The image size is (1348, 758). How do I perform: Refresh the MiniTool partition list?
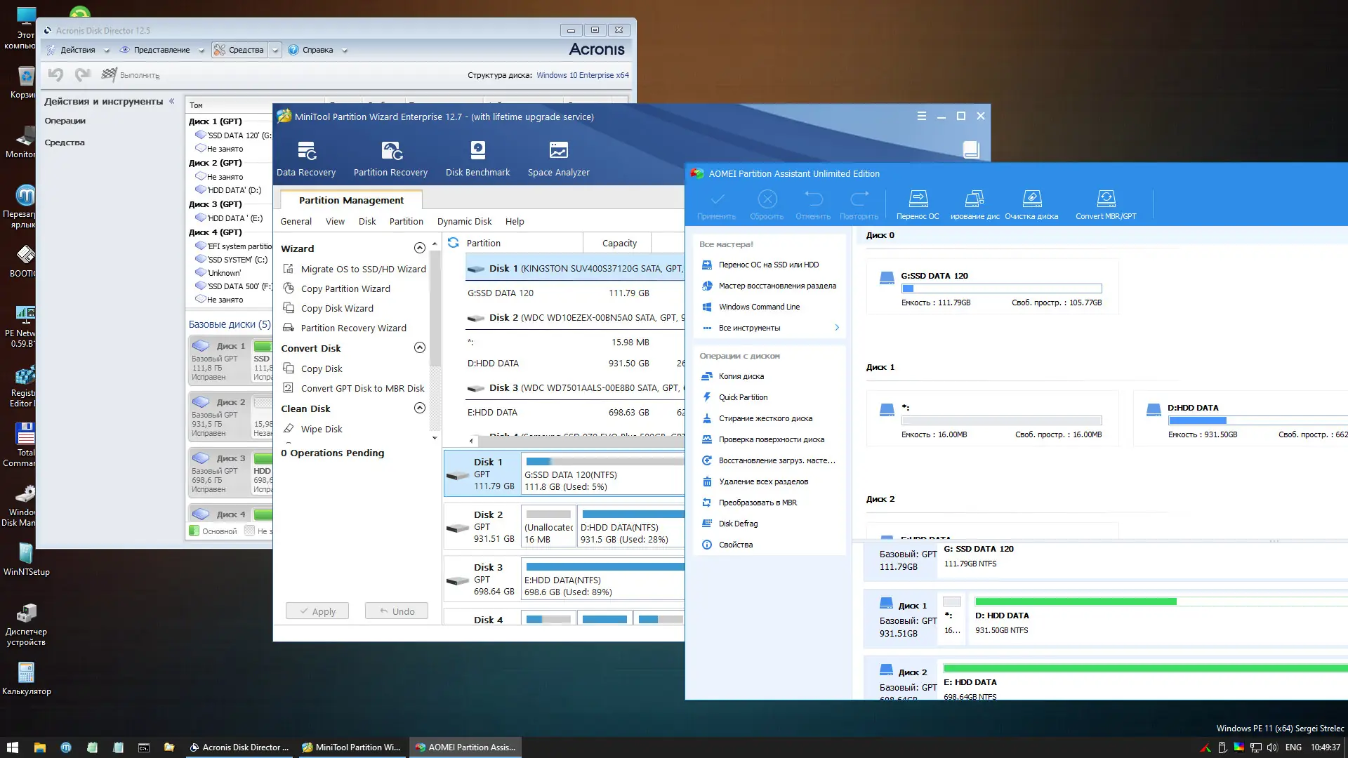point(454,243)
